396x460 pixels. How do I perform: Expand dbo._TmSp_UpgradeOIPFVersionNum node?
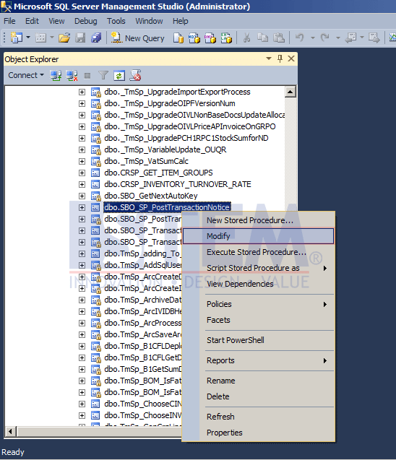[x=82, y=103]
